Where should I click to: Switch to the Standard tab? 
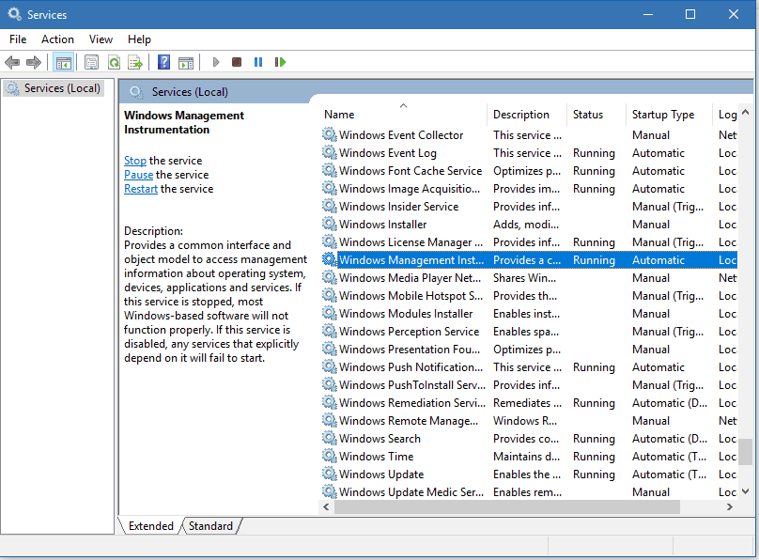pyautogui.click(x=210, y=526)
